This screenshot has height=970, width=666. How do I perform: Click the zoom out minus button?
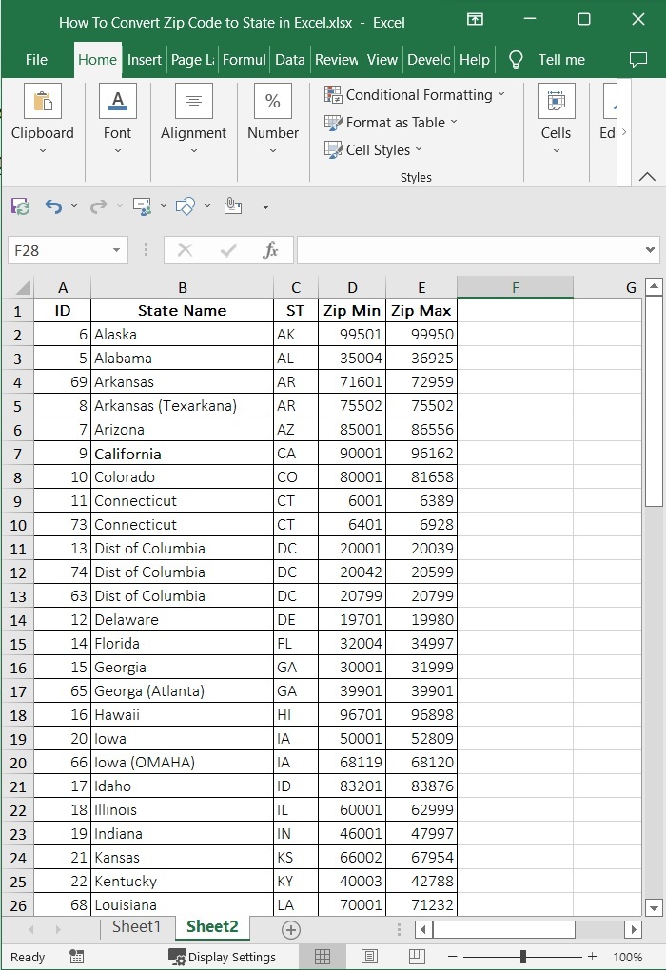pos(453,957)
